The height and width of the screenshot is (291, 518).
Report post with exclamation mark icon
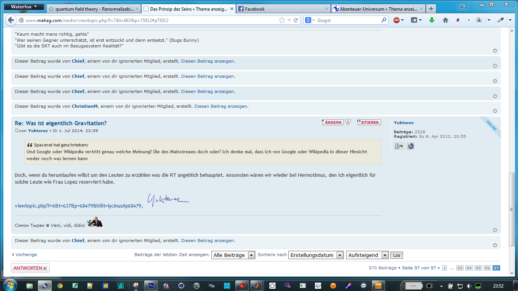(x=348, y=122)
